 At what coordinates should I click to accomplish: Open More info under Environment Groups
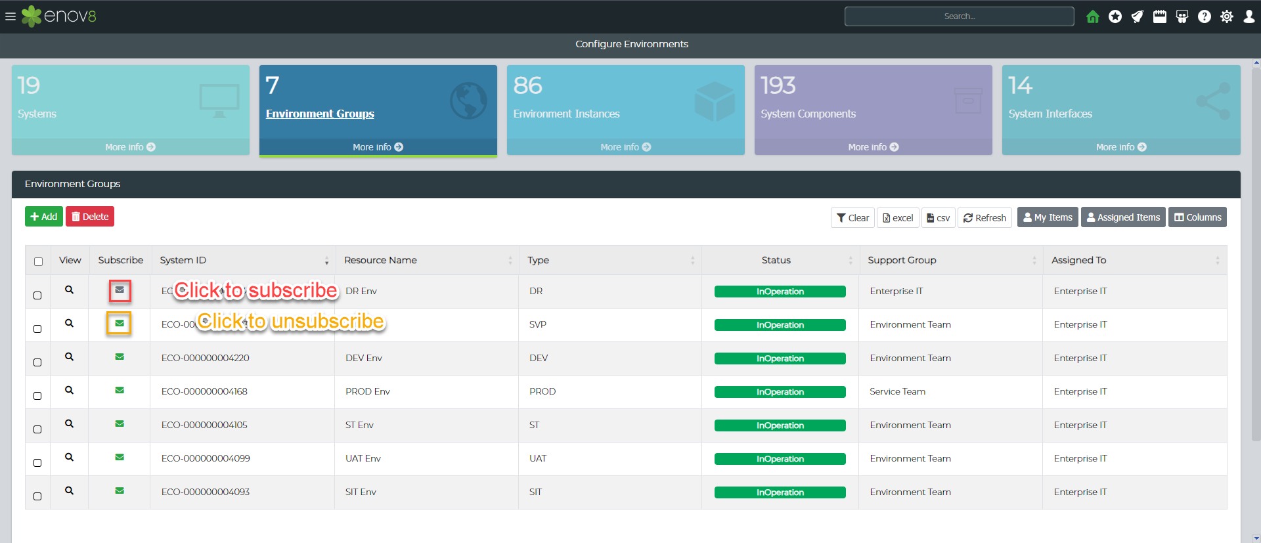(x=378, y=147)
